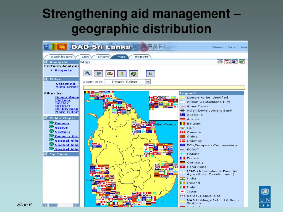
Task: Click 'Korea, Republic of' in the legend
Action: tap(204, 196)
